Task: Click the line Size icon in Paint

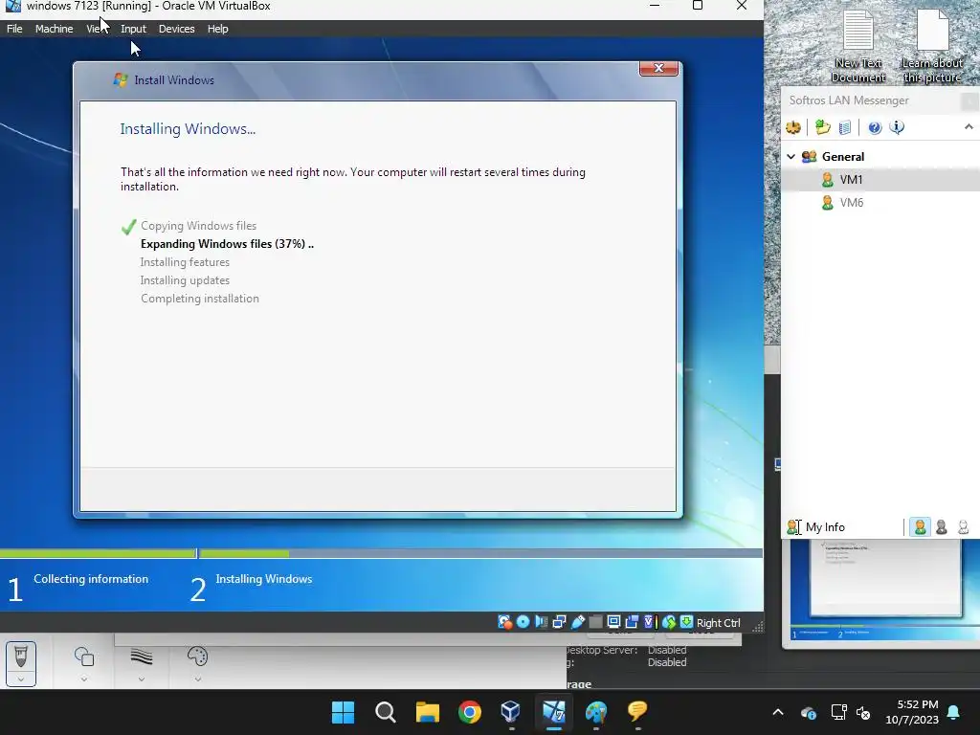Action: pyautogui.click(x=142, y=657)
